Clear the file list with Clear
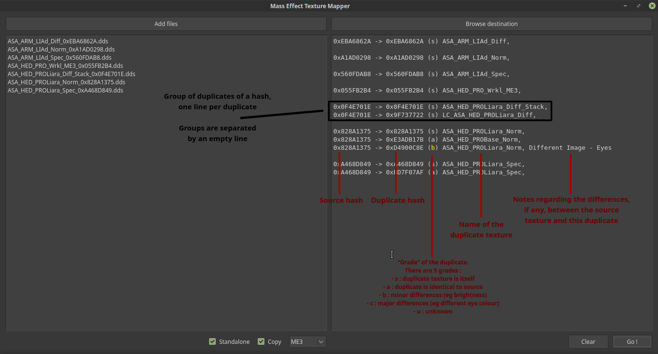 588,341
